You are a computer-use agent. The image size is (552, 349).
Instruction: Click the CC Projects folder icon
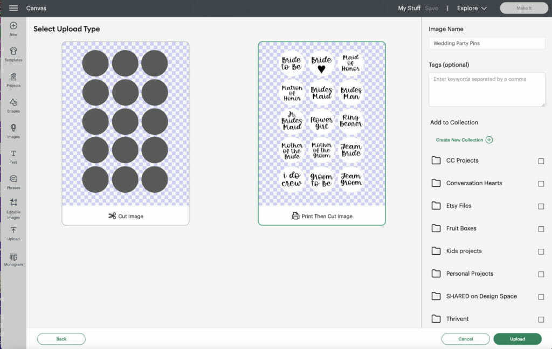point(436,160)
